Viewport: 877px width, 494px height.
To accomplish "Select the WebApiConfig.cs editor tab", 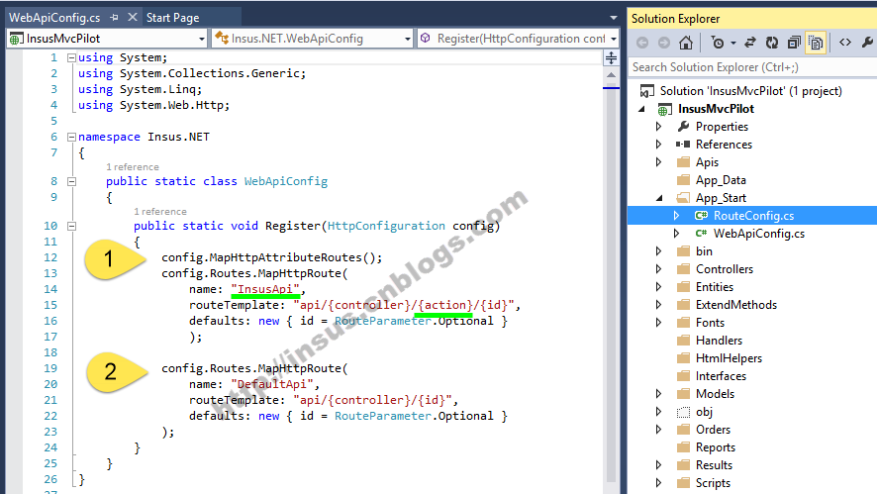I will (x=54, y=18).
